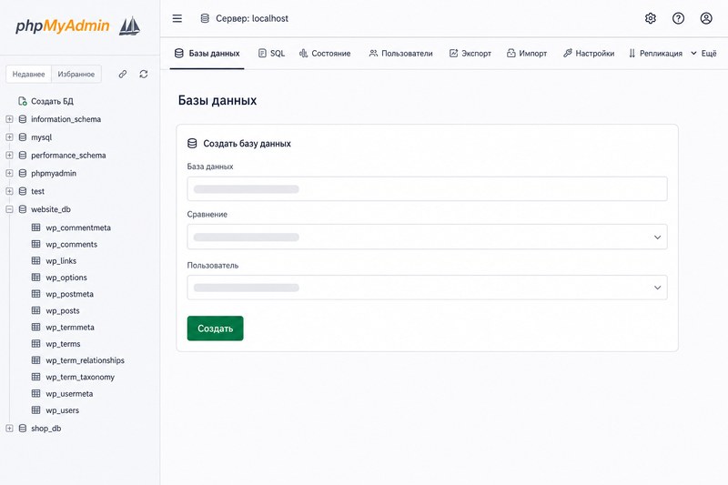The image size is (728, 485).
Task: Open the Сравнение collation dropdown
Action: (427, 237)
